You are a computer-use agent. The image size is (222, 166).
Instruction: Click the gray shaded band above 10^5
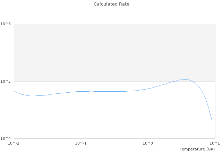pos(114,52)
